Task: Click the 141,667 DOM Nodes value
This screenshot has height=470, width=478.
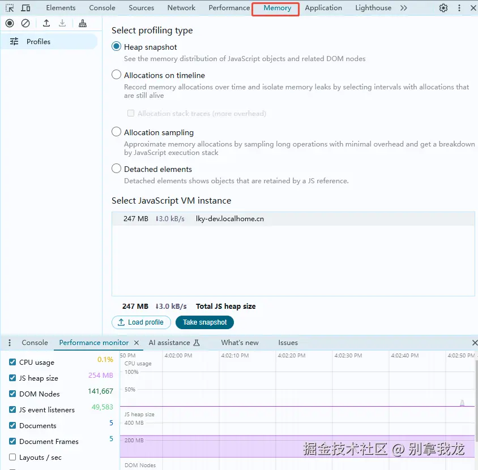Action: (x=101, y=391)
